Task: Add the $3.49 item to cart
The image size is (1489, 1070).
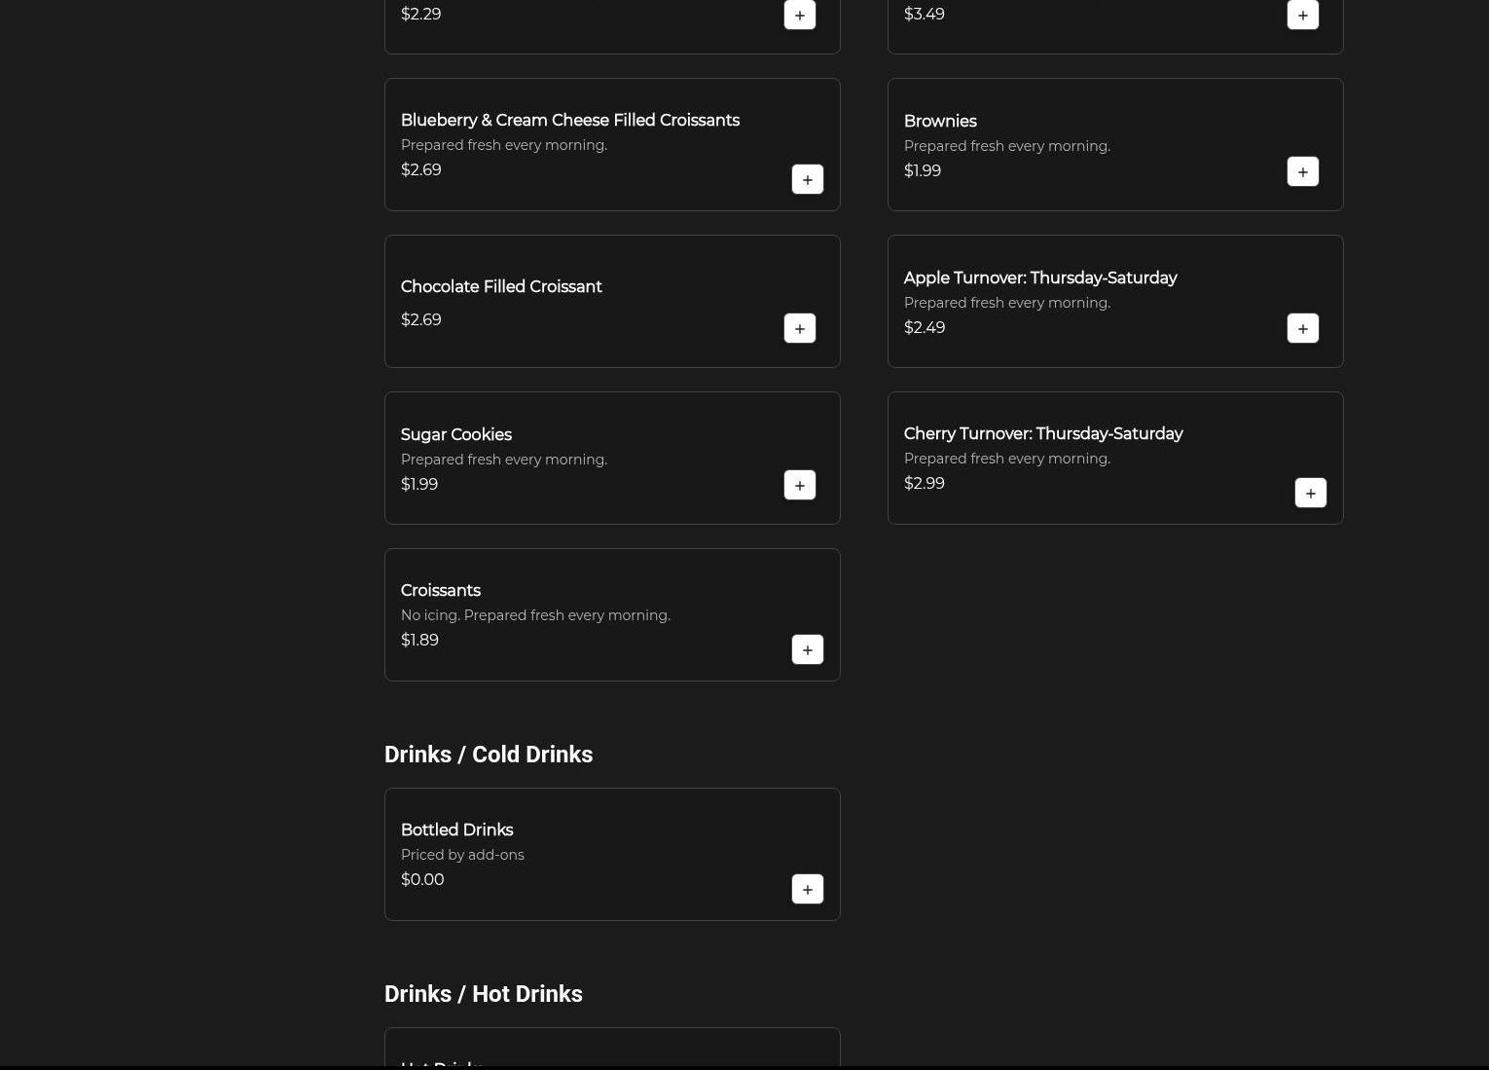Action: click(x=1302, y=16)
